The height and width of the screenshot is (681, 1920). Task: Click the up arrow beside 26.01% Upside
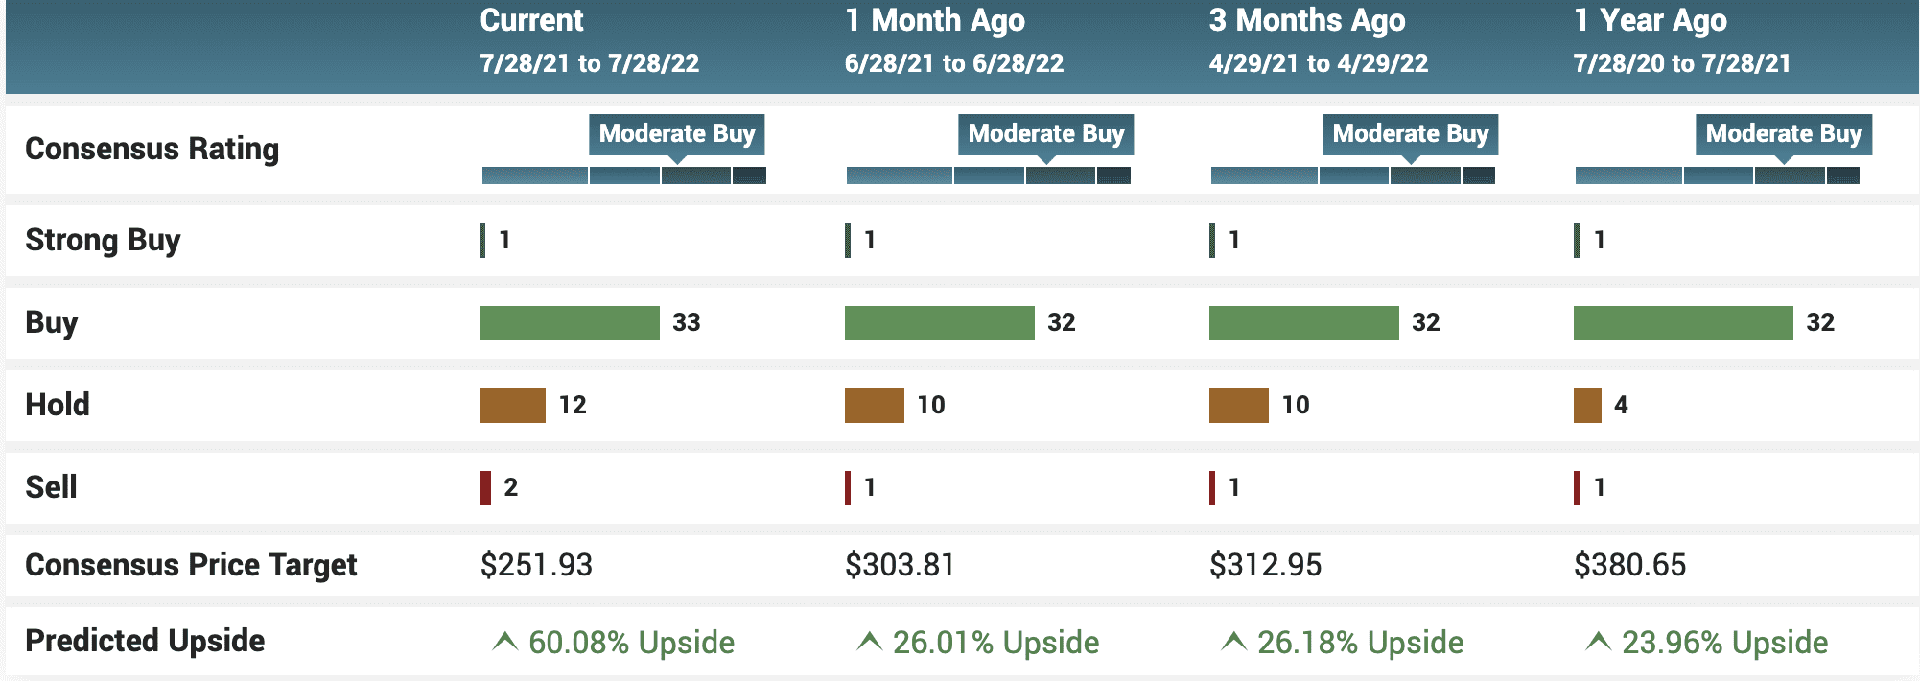(x=869, y=642)
